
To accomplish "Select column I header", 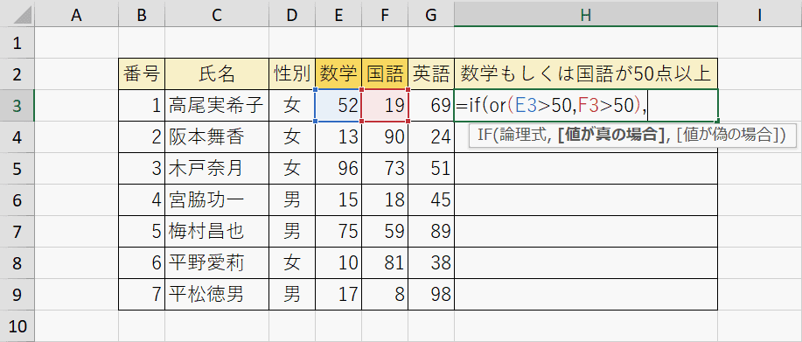I will pos(759,16).
